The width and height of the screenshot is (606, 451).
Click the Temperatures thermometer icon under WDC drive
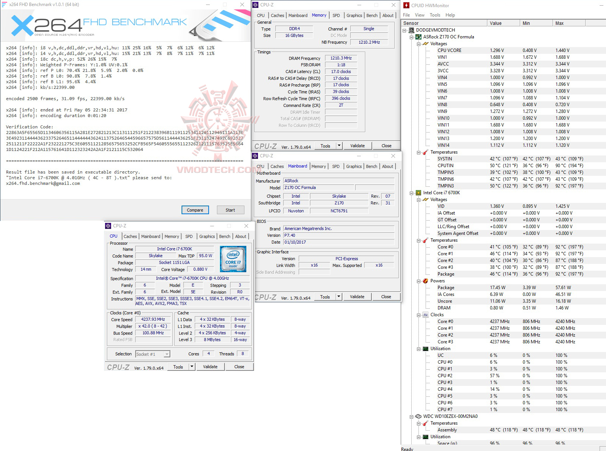click(x=426, y=423)
